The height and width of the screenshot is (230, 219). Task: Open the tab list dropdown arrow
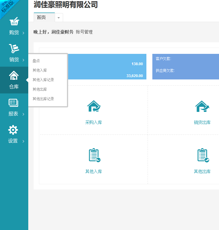(59, 18)
